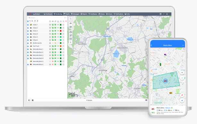Switch to the Dashboard tab

(48, 14)
